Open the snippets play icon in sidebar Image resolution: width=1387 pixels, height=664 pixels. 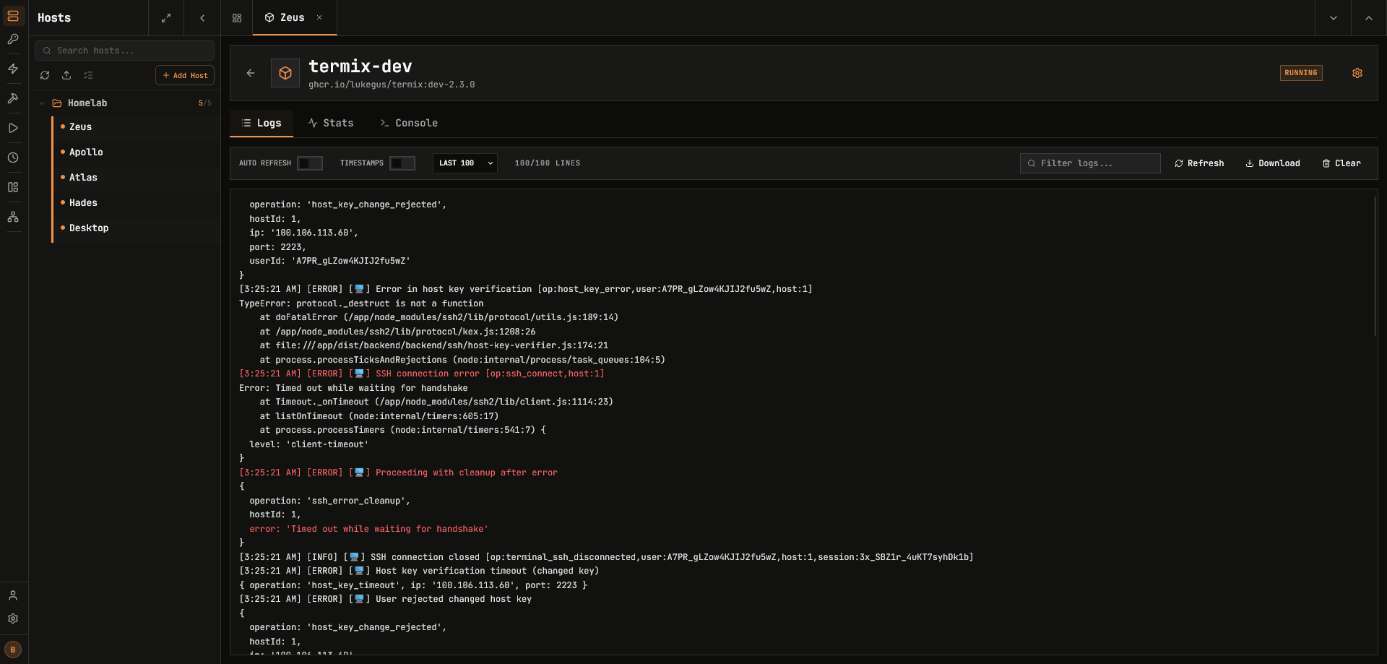coord(13,128)
